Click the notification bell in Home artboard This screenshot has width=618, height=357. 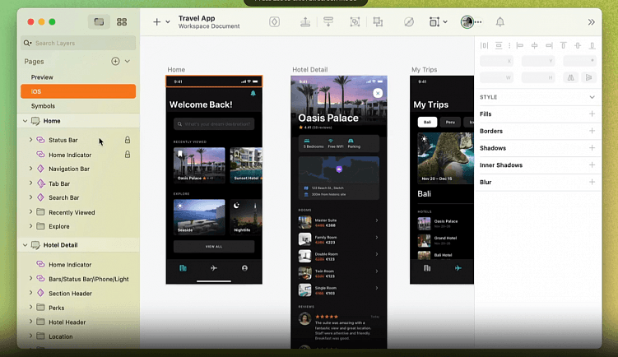pyautogui.click(x=253, y=94)
